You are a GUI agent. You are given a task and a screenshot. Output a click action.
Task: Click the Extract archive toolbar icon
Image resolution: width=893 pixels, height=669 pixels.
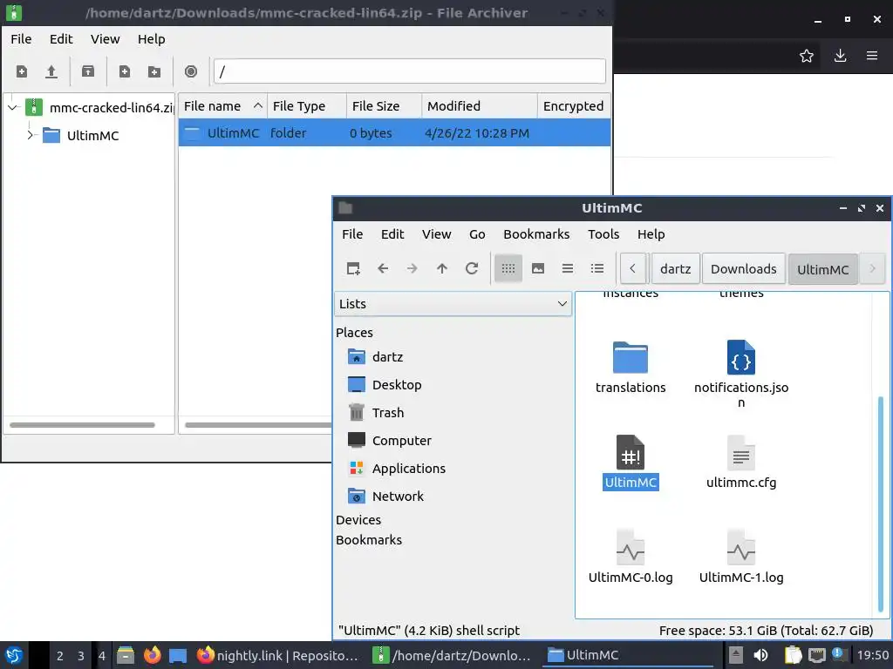[x=88, y=71]
